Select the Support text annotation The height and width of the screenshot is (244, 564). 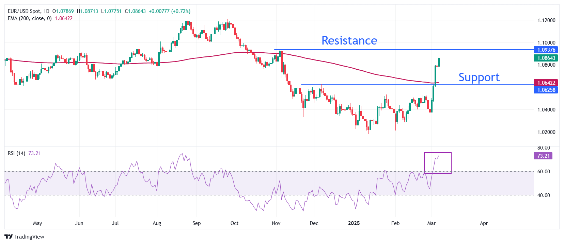point(479,77)
